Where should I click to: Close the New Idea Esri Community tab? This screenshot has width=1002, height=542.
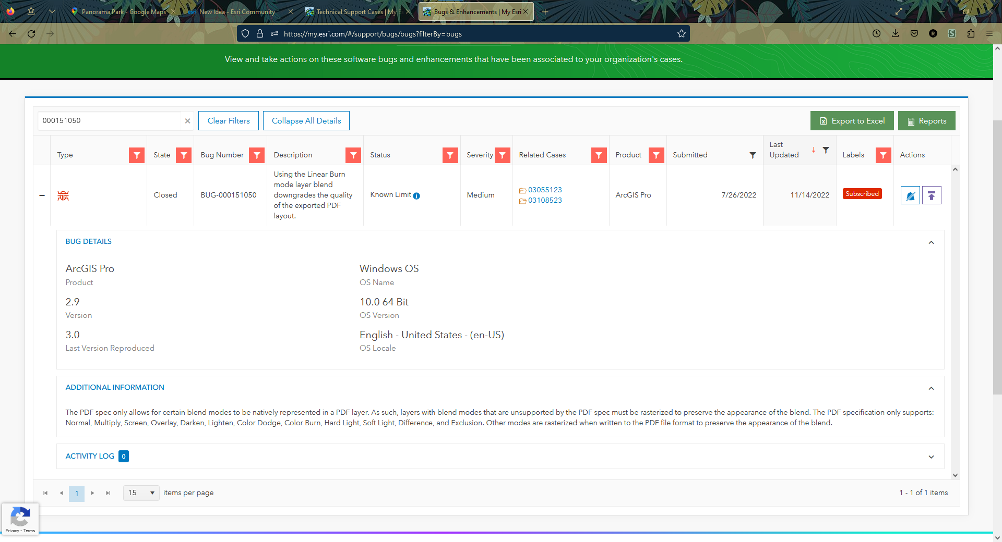[x=291, y=11]
